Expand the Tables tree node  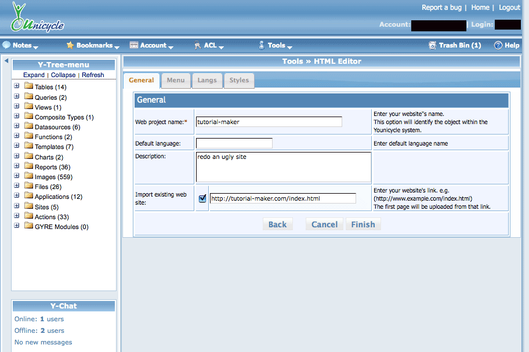pyautogui.click(x=17, y=86)
